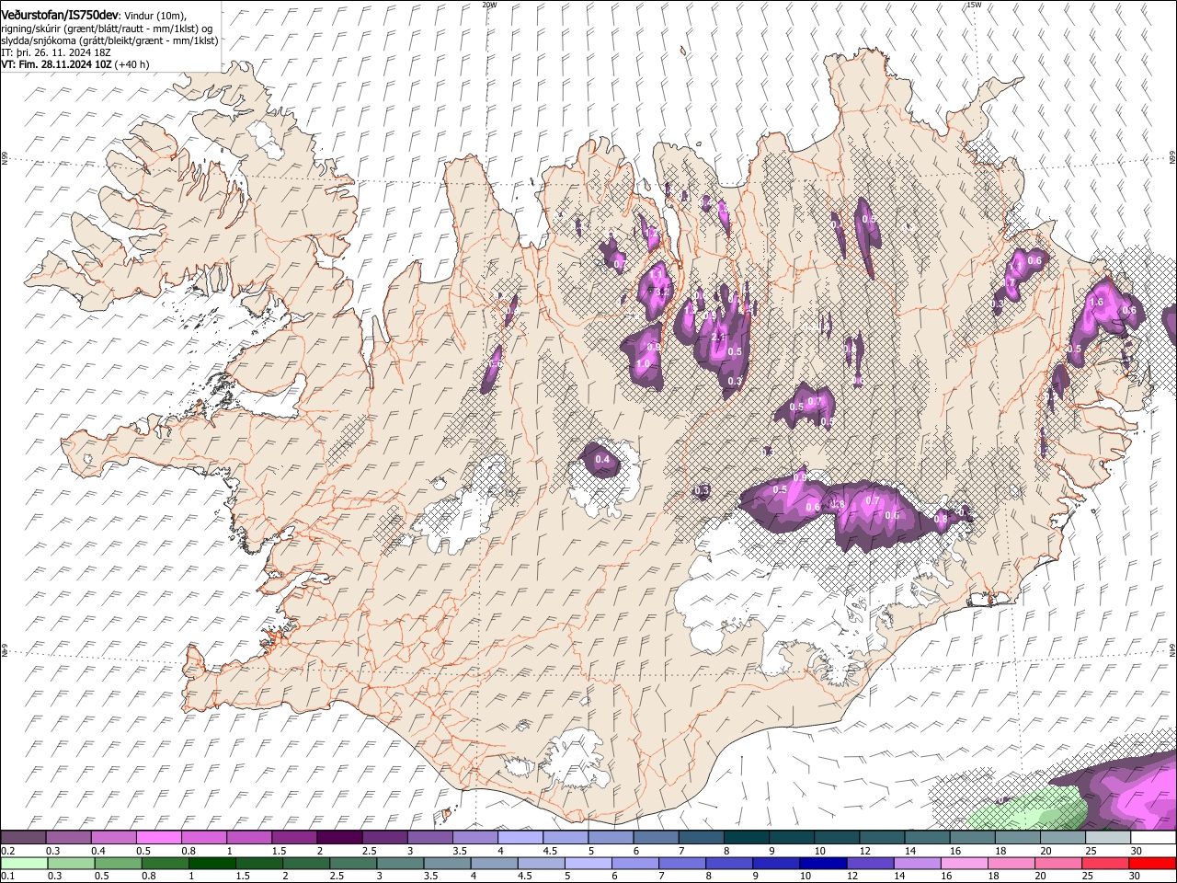This screenshot has width=1177, height=883.
Task: Pick the grey-green rain swatch for 2.5–3
Action: coord(353,863)
